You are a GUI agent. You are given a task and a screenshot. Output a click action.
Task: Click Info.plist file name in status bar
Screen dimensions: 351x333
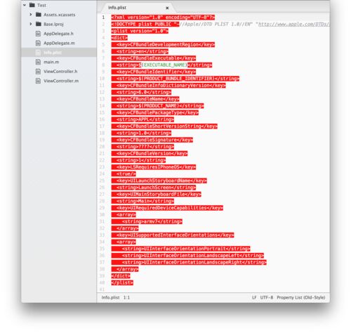click(110, 297)
